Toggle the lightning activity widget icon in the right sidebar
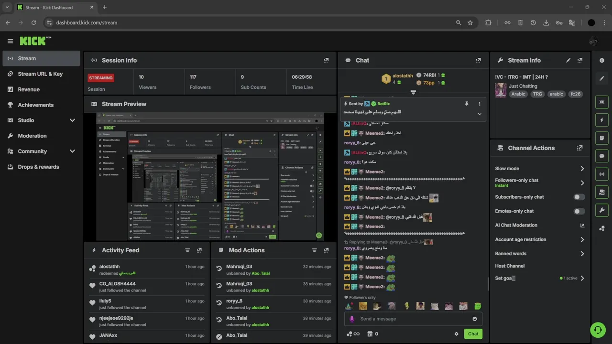 coord(602,120)
